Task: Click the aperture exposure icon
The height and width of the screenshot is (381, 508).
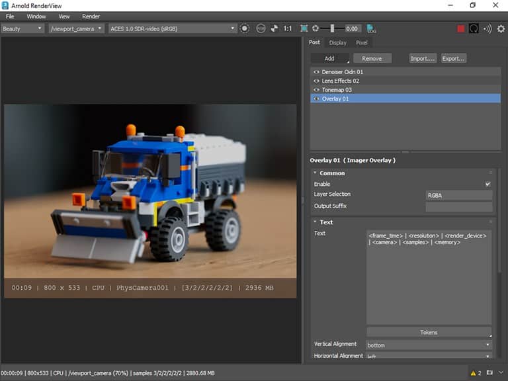Action: pos(316,28)
